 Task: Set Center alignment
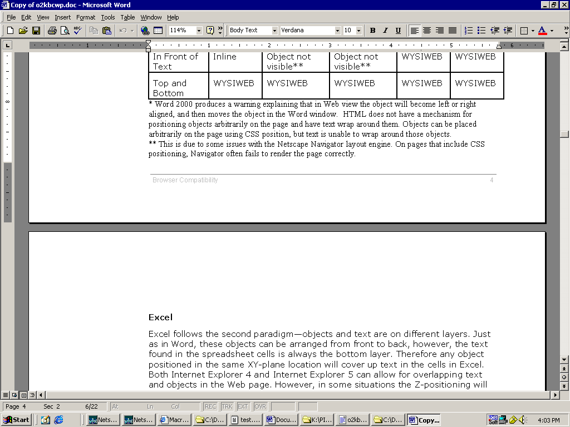pyautogui.click(x=427, y=31)
